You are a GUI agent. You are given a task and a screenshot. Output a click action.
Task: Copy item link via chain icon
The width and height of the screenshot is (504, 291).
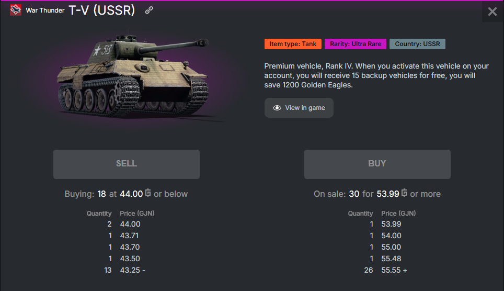(149, 10)
